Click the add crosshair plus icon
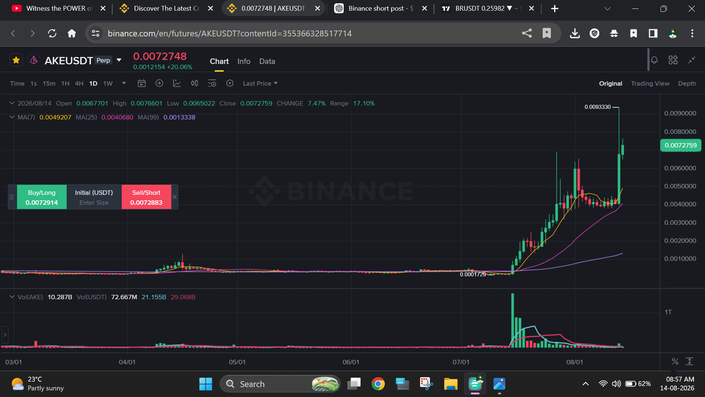 coord(159,83)
